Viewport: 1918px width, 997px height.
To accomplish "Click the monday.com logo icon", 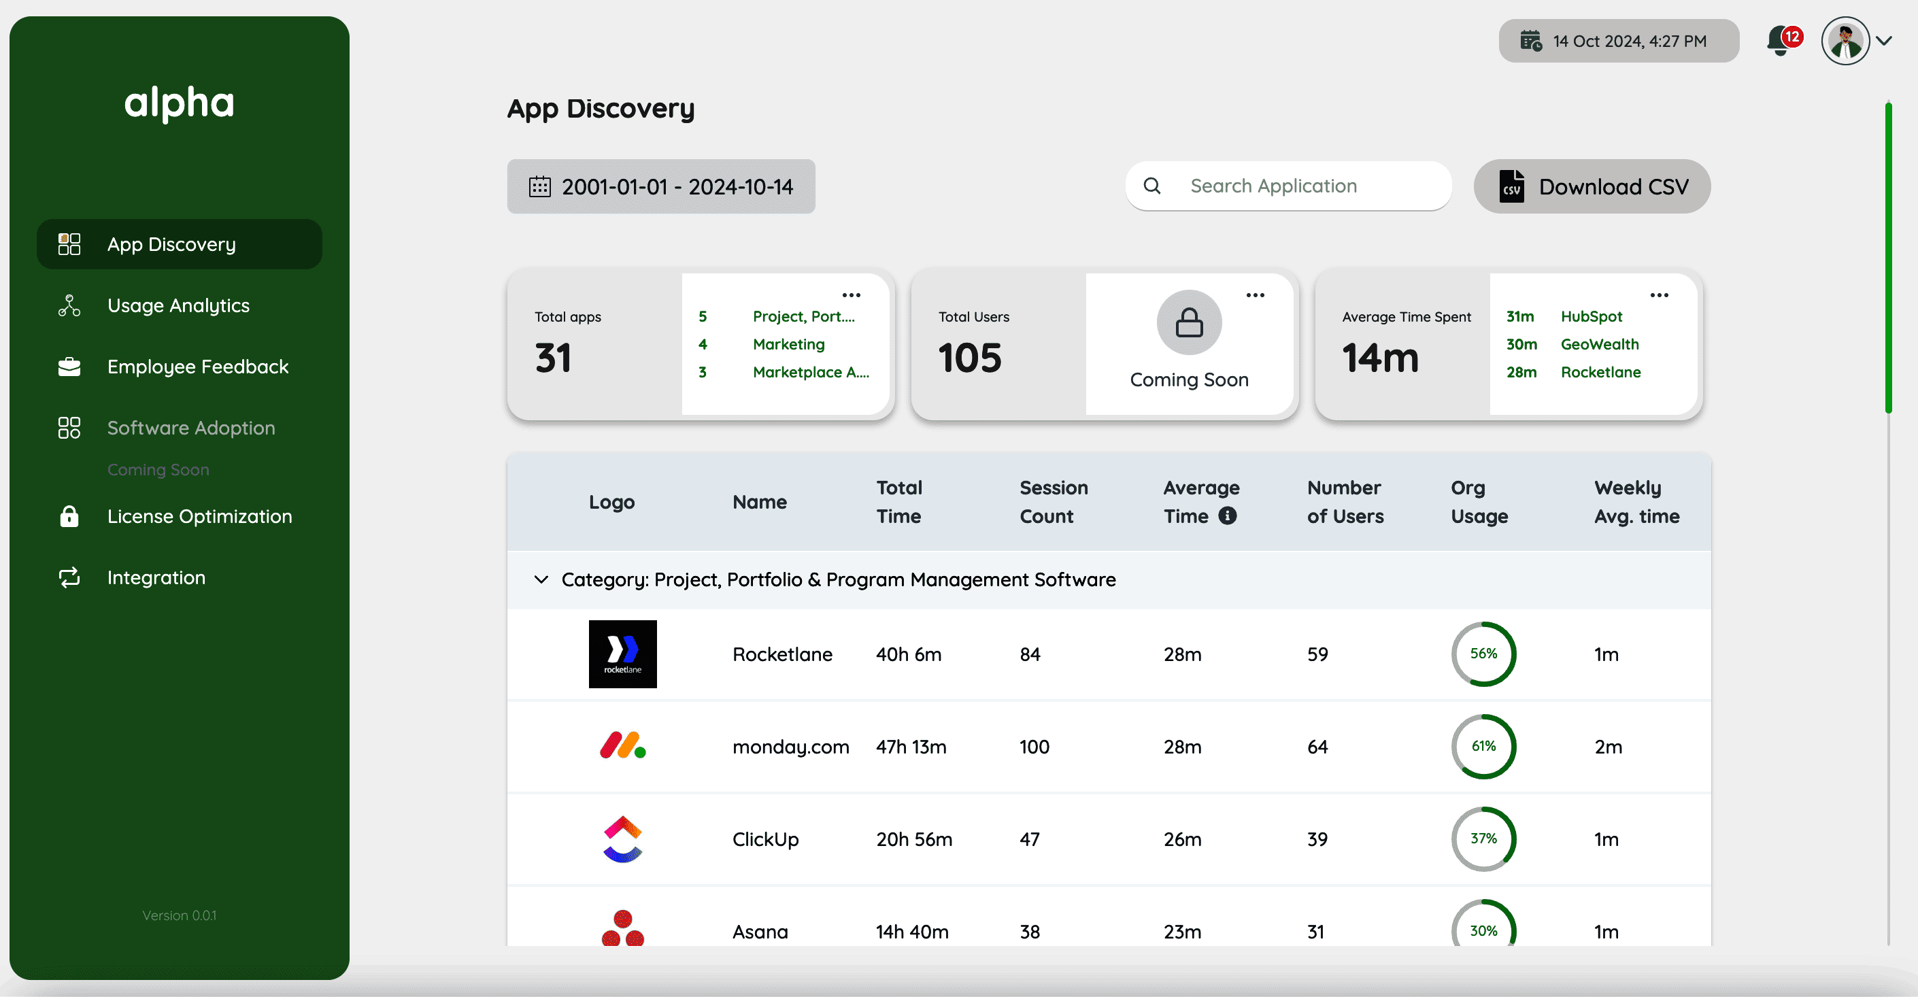I will pos(622,746).
